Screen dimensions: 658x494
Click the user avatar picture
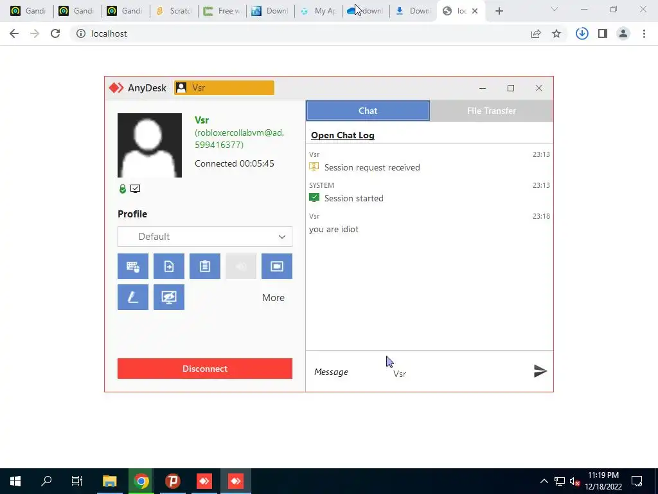point(149,145)
